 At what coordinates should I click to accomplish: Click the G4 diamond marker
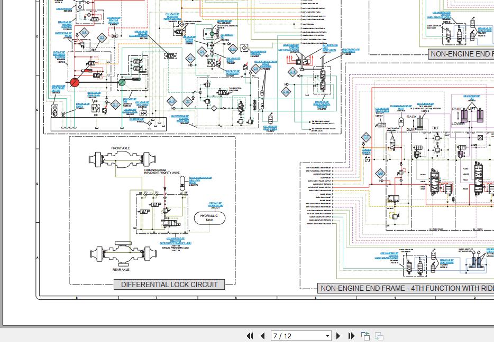[84, 32]
